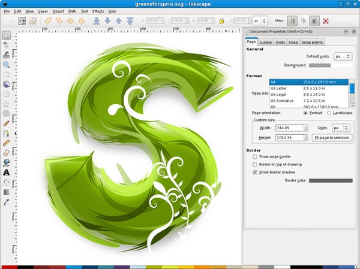Open the Custom size Units dropdown

340,128
